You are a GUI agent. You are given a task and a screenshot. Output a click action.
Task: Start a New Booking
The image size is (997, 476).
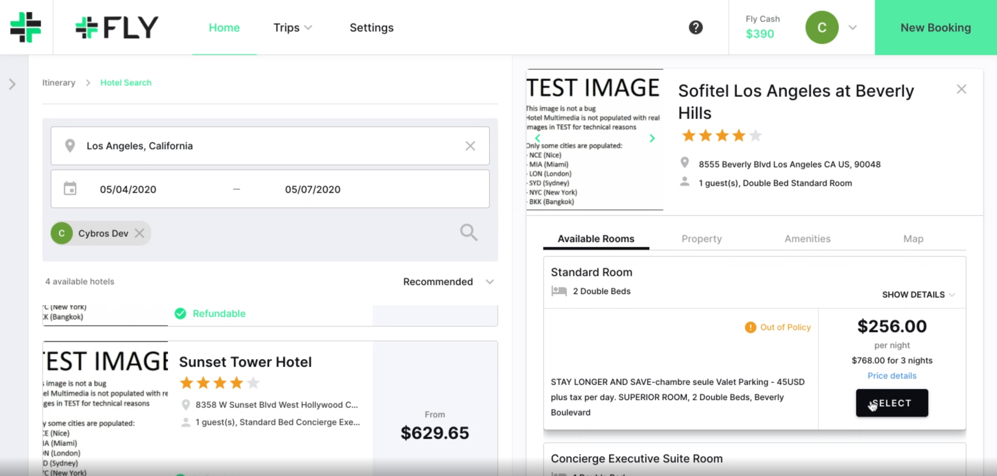tap(936, 27)
